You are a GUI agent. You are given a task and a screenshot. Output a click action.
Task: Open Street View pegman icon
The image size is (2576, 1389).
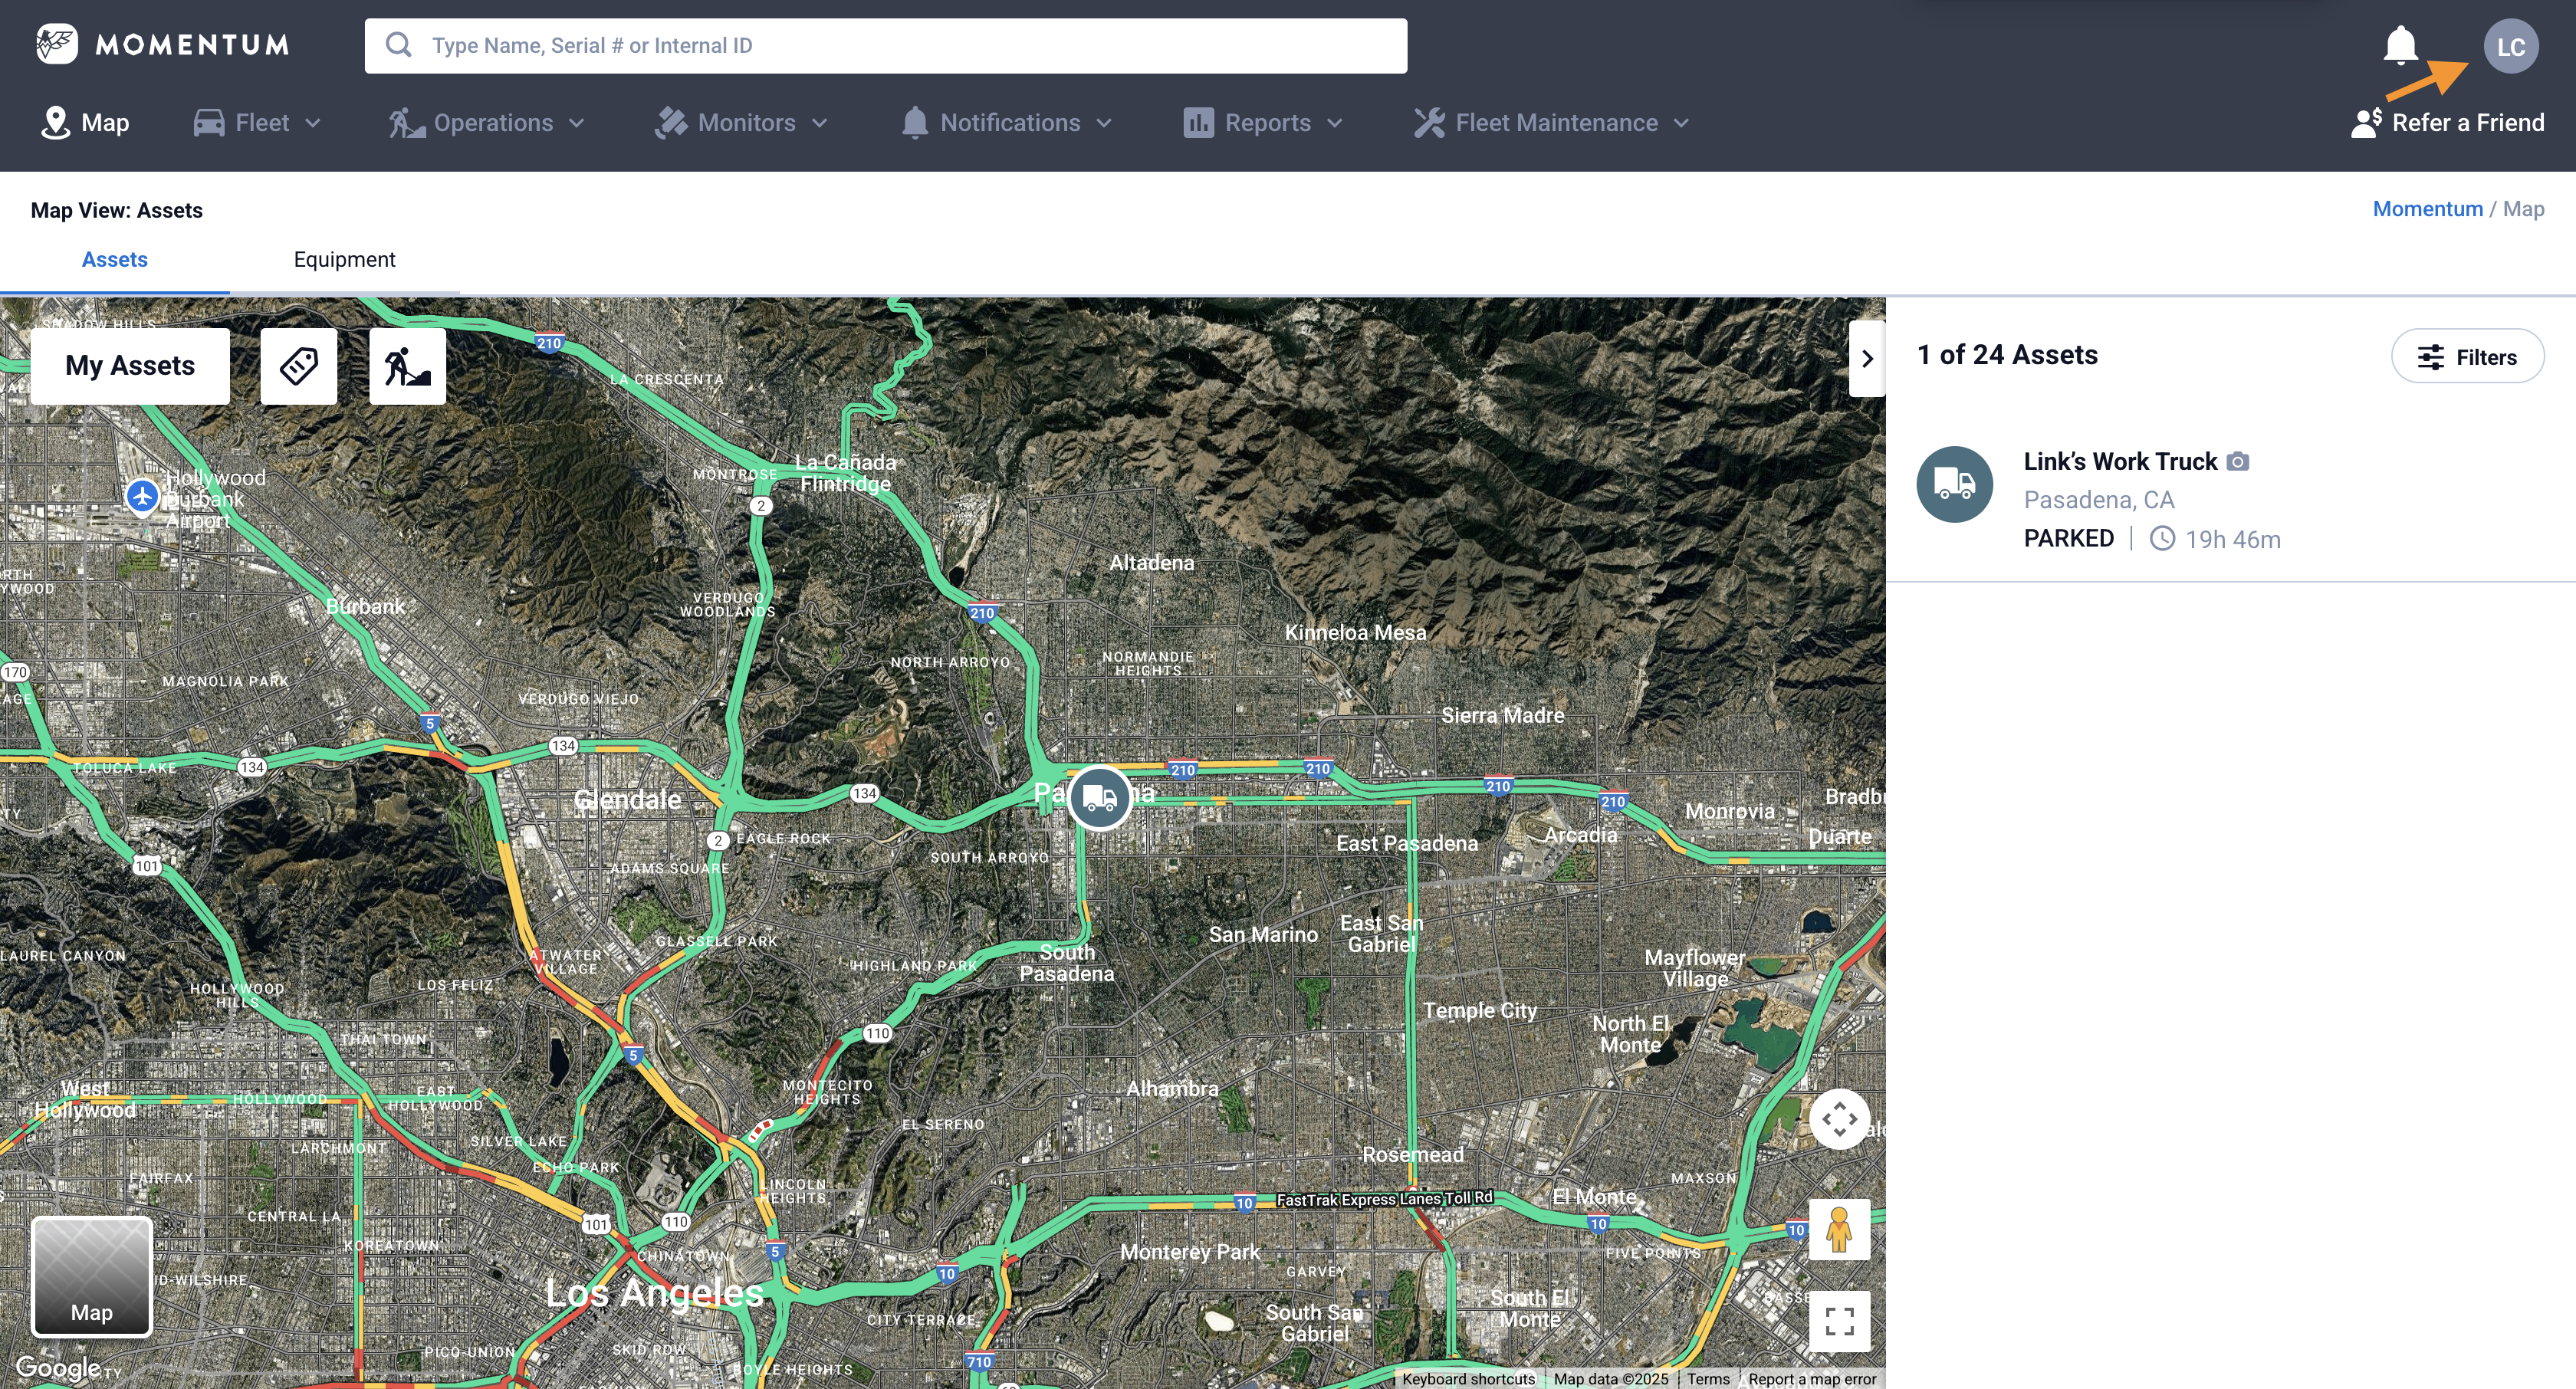(1838, 1229)
